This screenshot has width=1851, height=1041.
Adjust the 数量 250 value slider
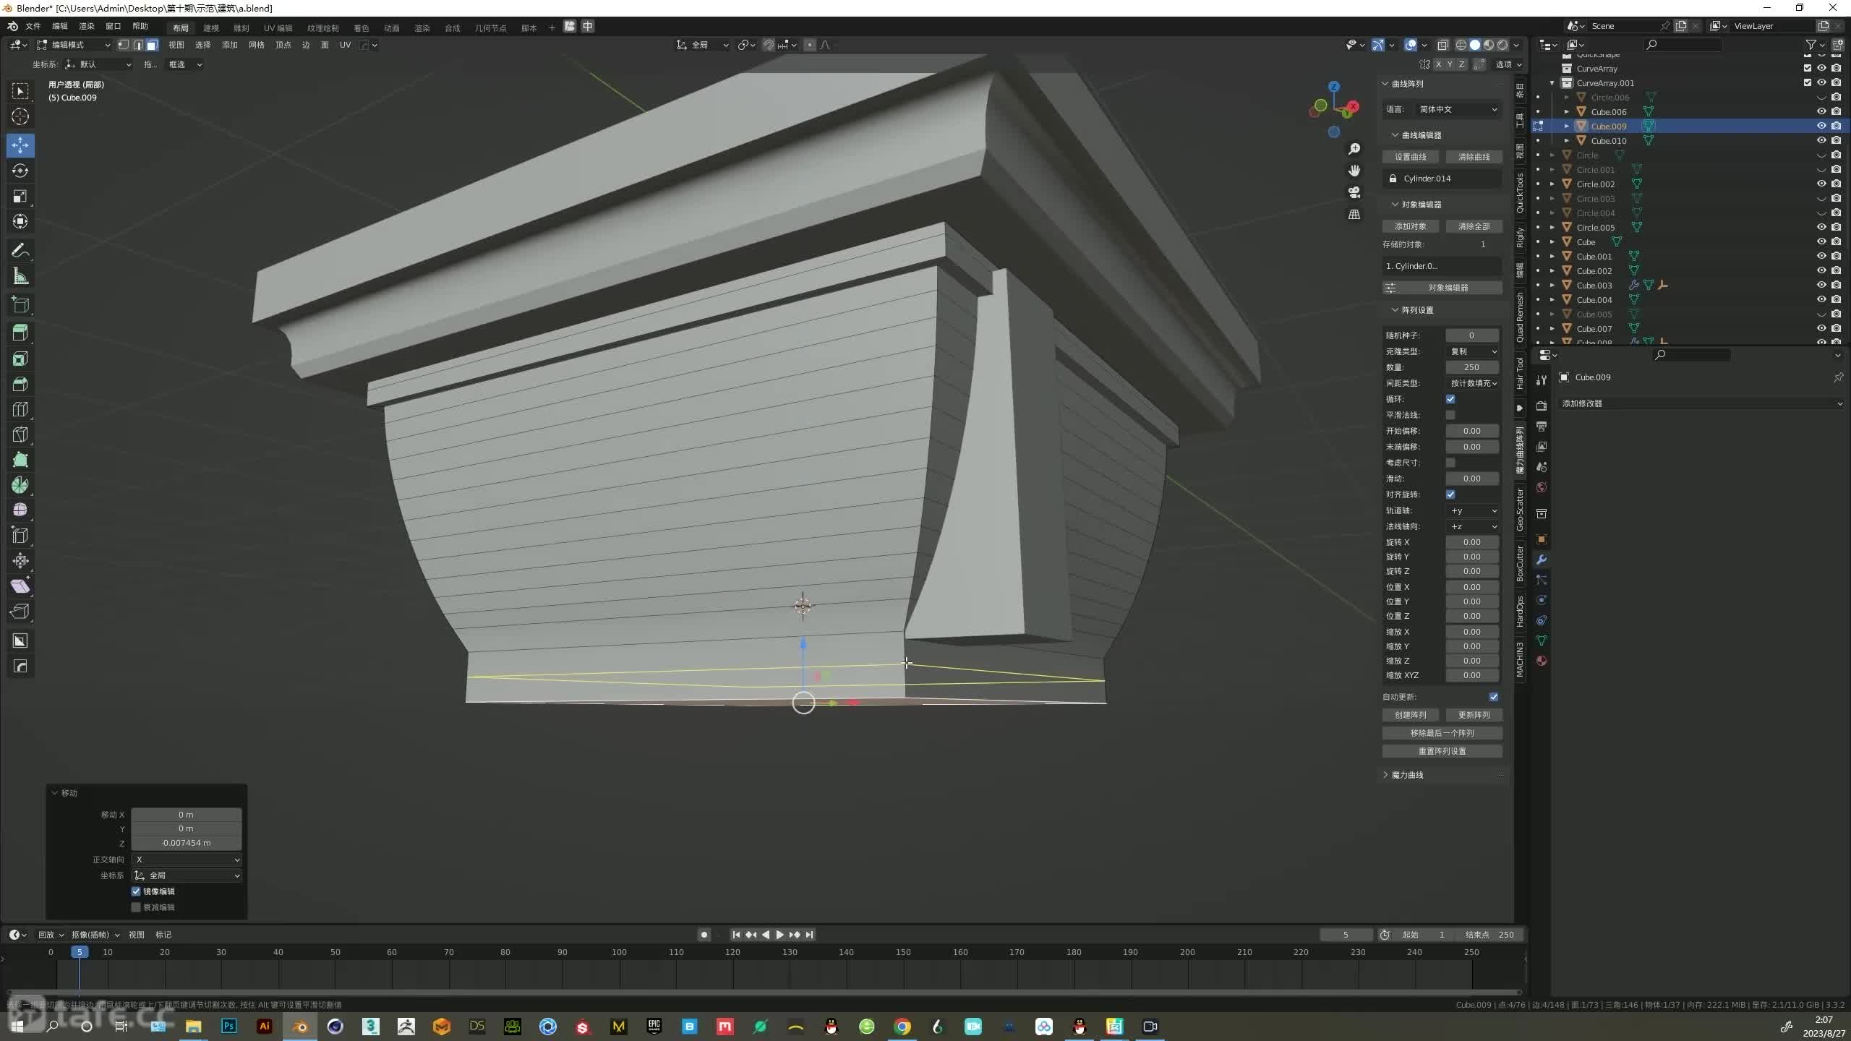tap(1472, 367)
